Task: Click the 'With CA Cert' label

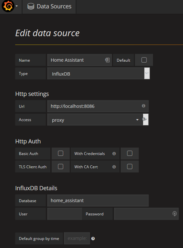Action: tap(86, 167)
